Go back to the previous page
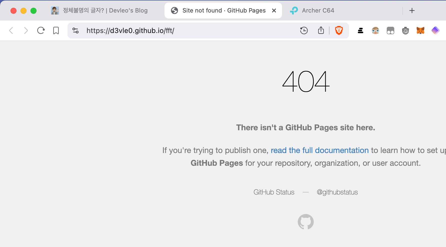446x247 pixels. pos(11,30)
